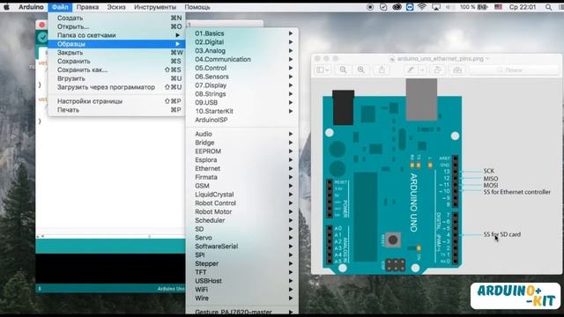564x317 pixels.
Task: Expand Папка со скетчами submenu
Action: click(116, 35)
